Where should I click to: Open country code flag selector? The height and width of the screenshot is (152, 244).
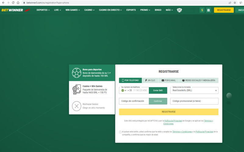coord(124,90)
